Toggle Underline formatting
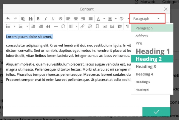 coord(53,18)
